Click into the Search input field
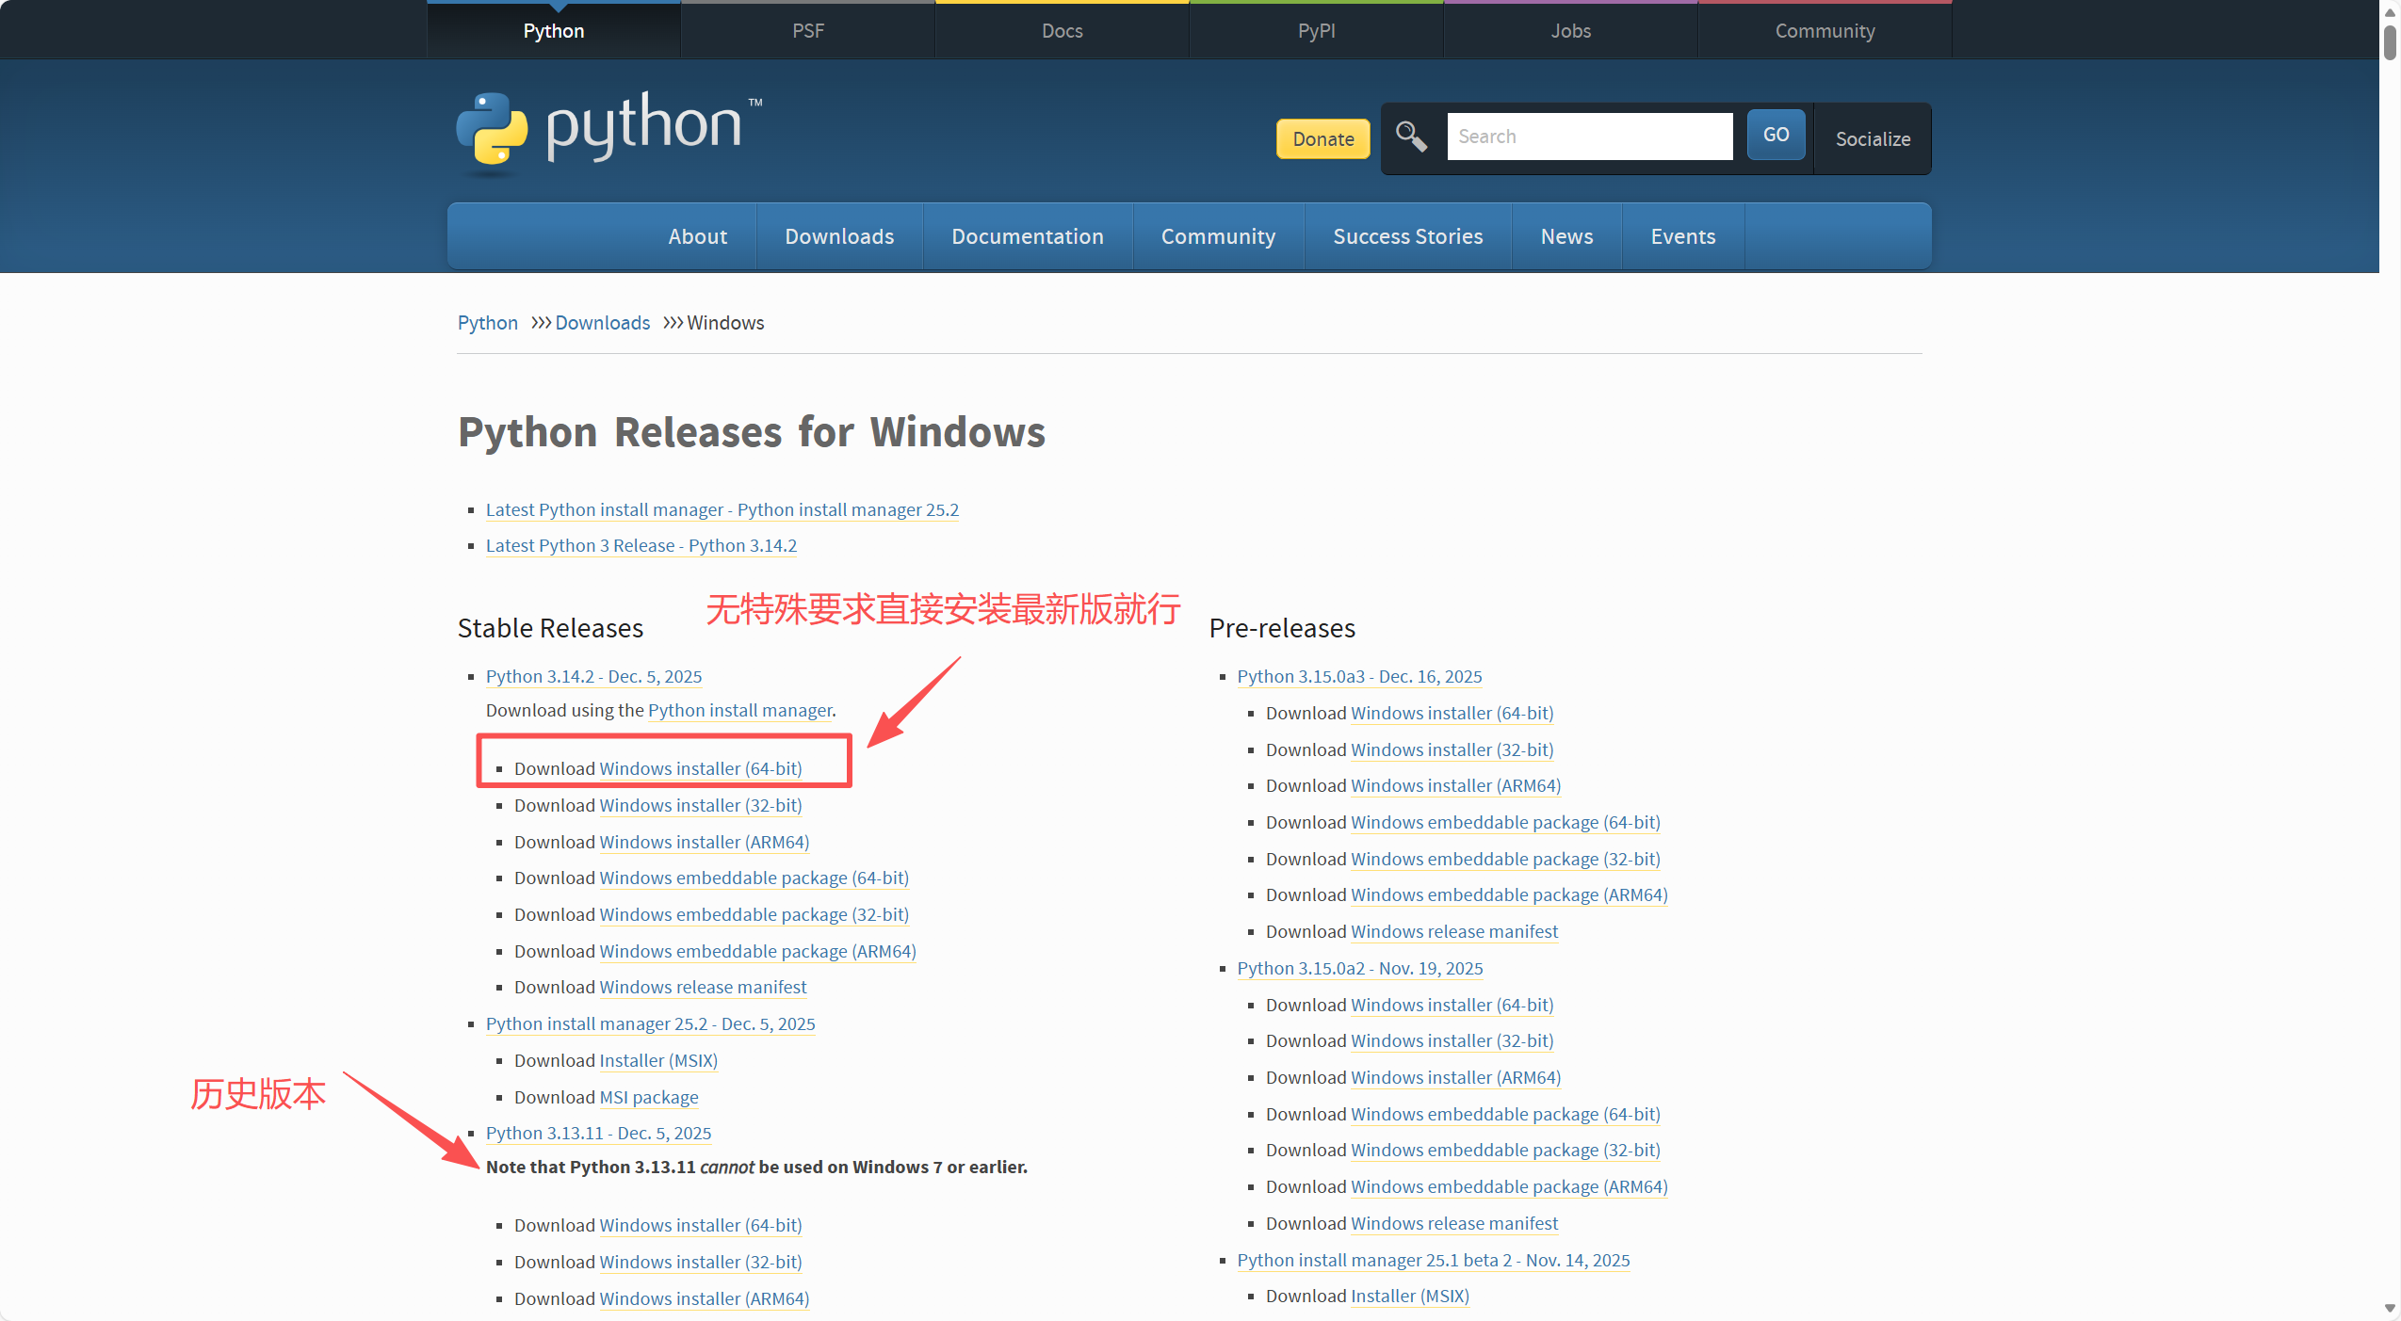 (x=1589, y=137)
